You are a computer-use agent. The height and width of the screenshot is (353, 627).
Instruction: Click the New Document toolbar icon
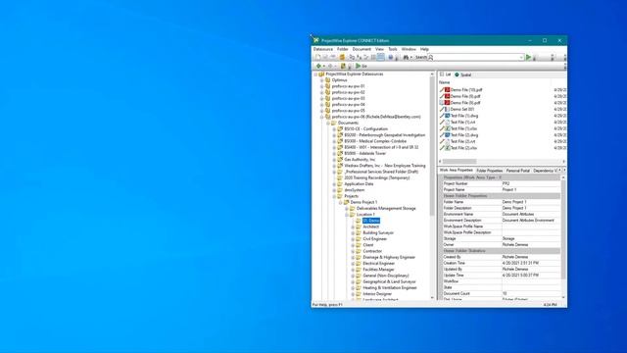317,57
